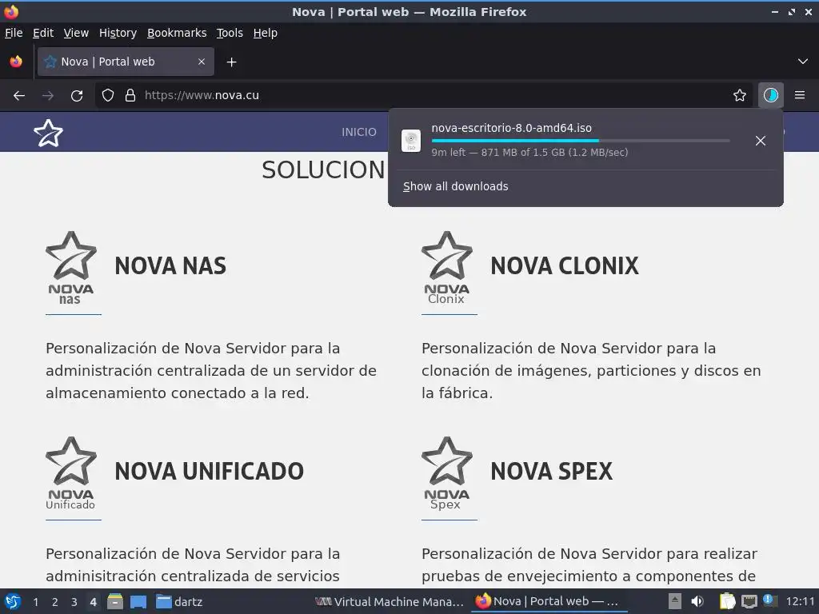Image resolution: width=819 pixels, height=614 pixels.
Task: Open the Edit menu
Action: click(43, 33)
